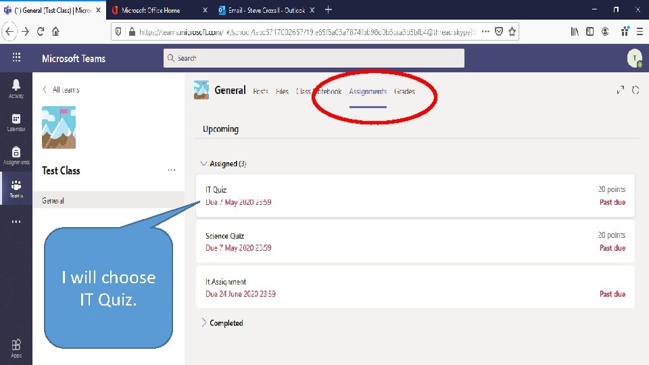Reload the browser page
Image resolution: width=649 pixels, height=365 pixels.
(40, 32)
